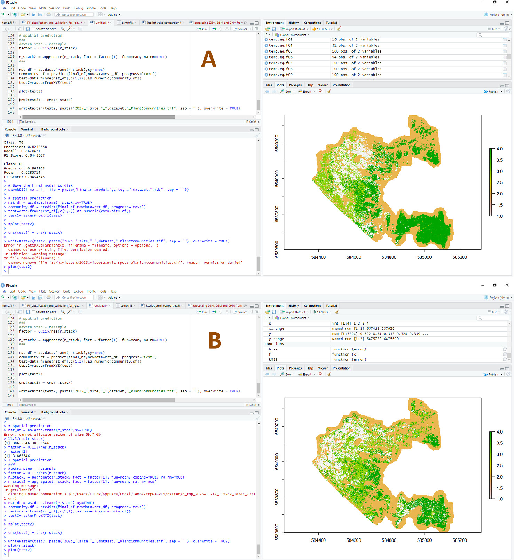This screenshot has height=560, width=514.
Task: Show more editor tabs chevron in top window
Action: 245,23
